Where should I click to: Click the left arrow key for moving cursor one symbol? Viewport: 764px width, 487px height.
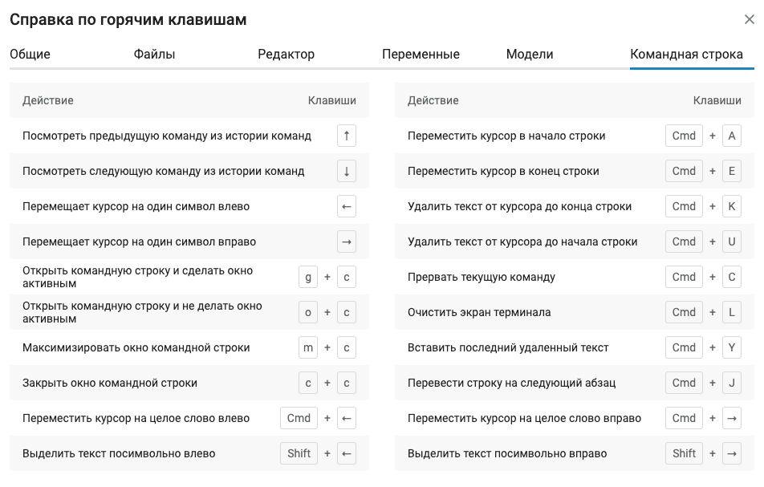tap(347, 206)
